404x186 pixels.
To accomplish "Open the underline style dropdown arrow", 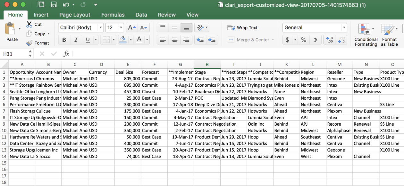I will 96,40.
